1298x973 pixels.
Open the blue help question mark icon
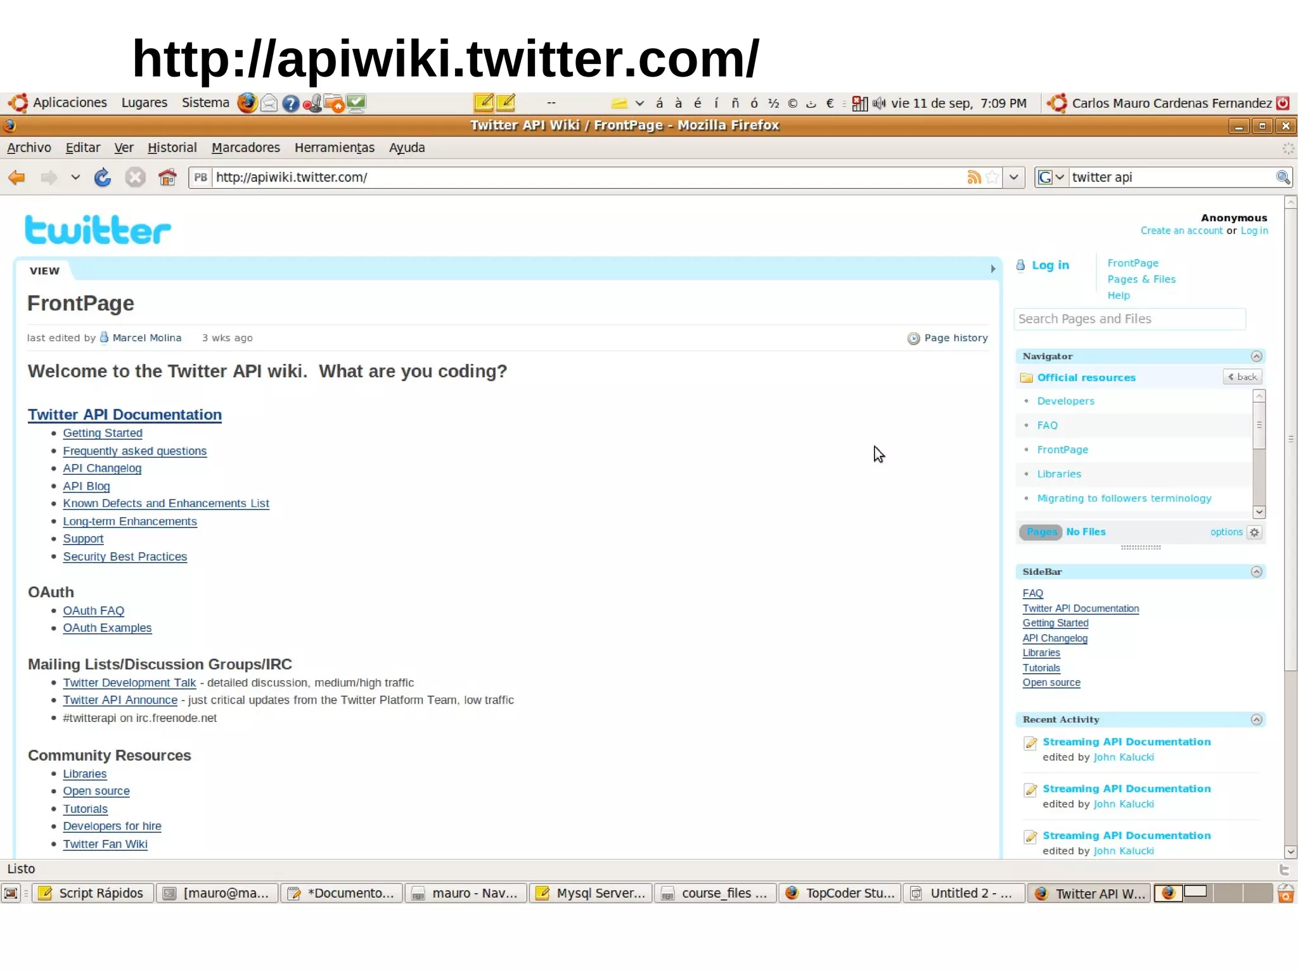coord(291,103)
